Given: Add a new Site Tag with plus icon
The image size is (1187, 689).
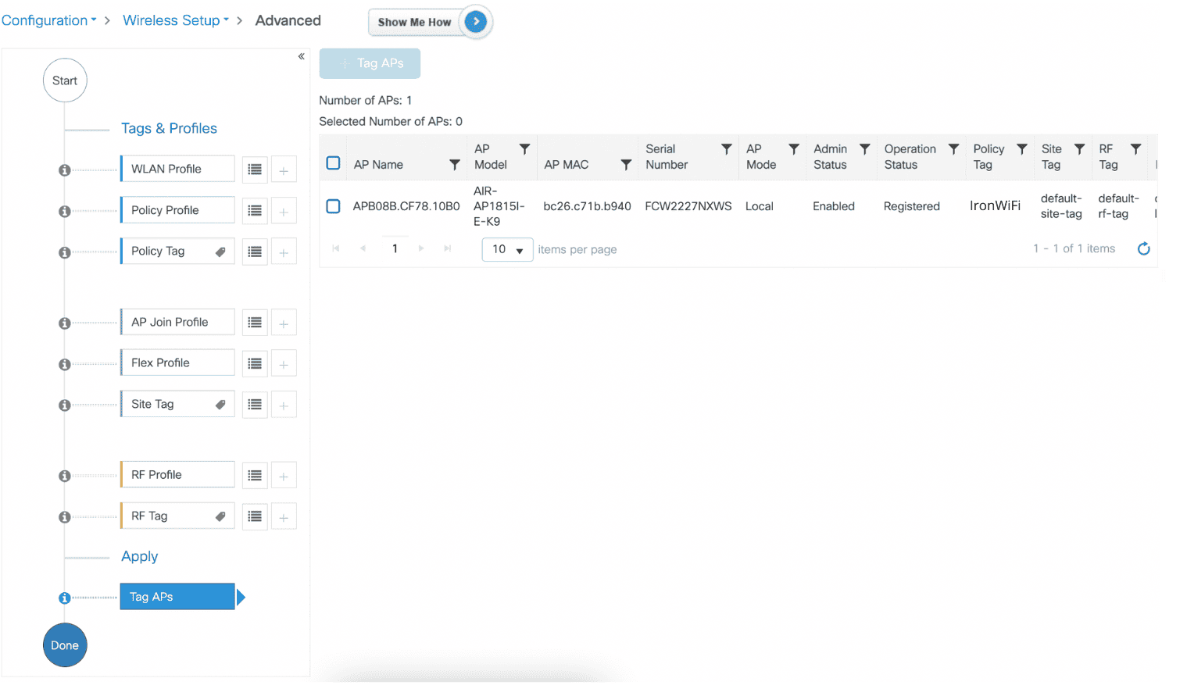Looking at the screenshot, I should [x=284, y=405].
